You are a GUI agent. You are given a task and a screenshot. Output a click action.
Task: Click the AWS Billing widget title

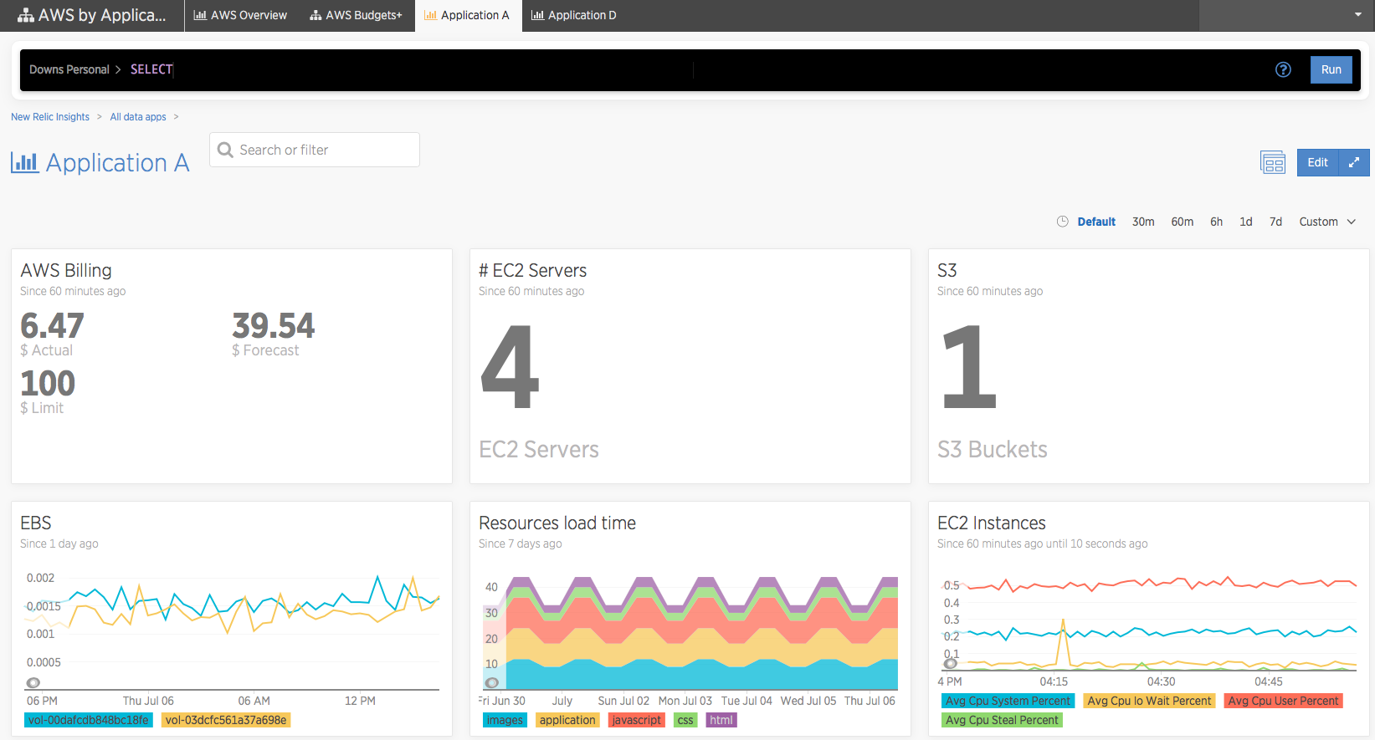tap(66, 270)
